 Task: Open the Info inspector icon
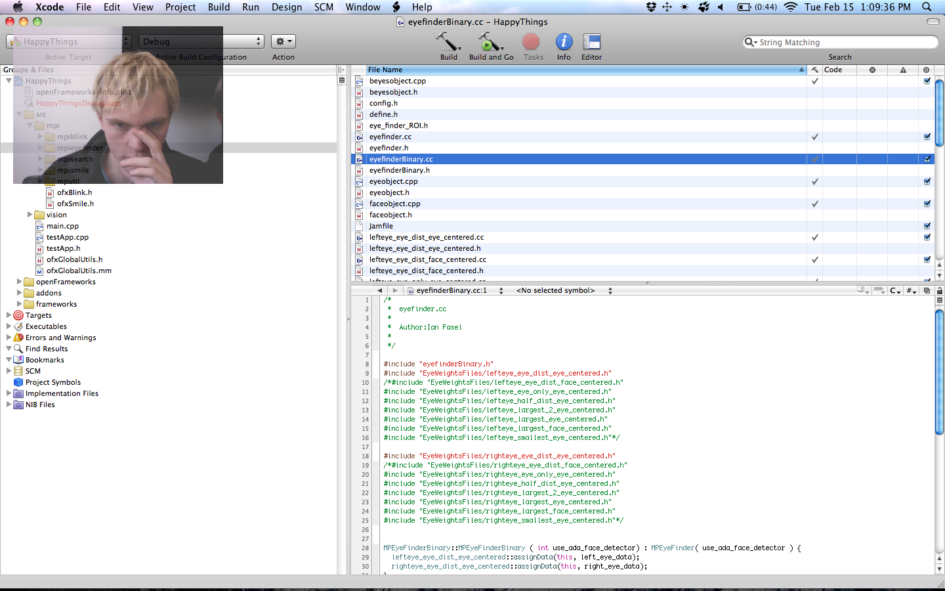click(564, 43)
